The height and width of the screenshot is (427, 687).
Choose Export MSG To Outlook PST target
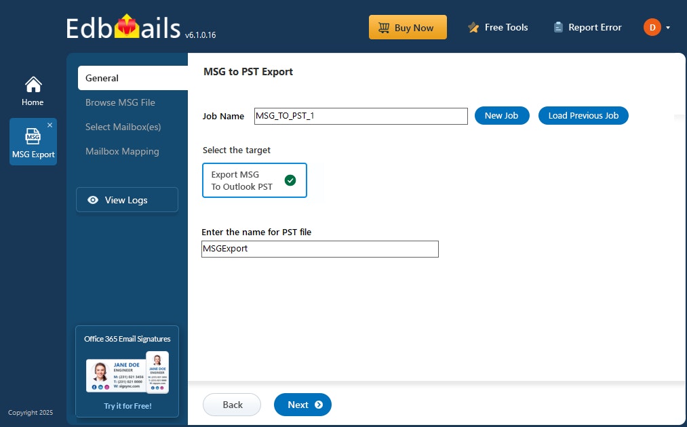tap(254, 180)
